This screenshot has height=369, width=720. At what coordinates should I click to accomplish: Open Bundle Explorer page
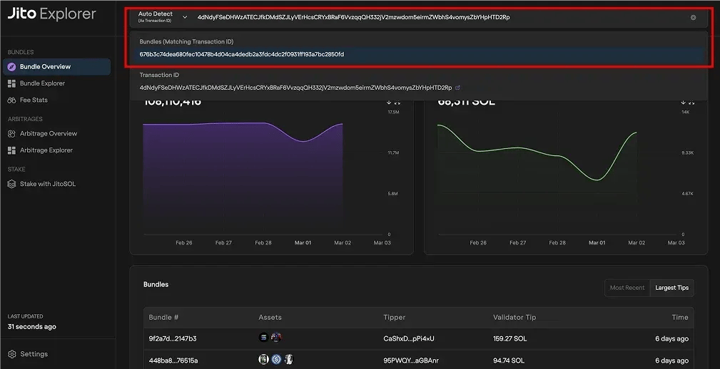42,83
